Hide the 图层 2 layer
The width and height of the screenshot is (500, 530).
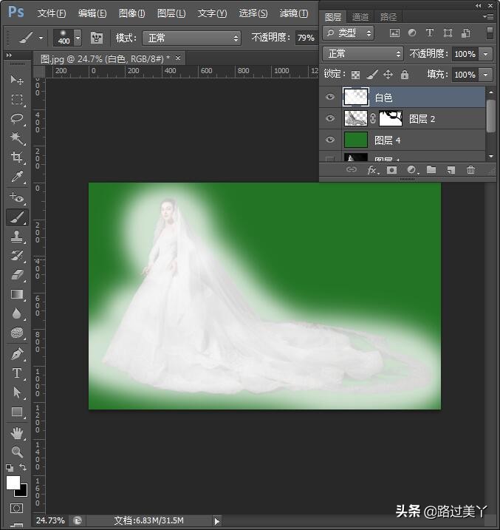coord(330,118)
